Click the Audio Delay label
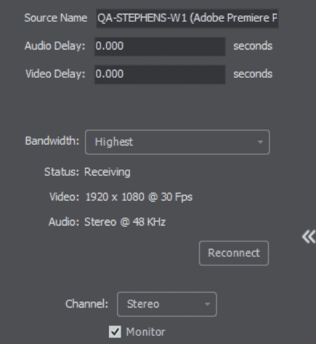This screenshot has height=344, width=316. click(55, 46)
